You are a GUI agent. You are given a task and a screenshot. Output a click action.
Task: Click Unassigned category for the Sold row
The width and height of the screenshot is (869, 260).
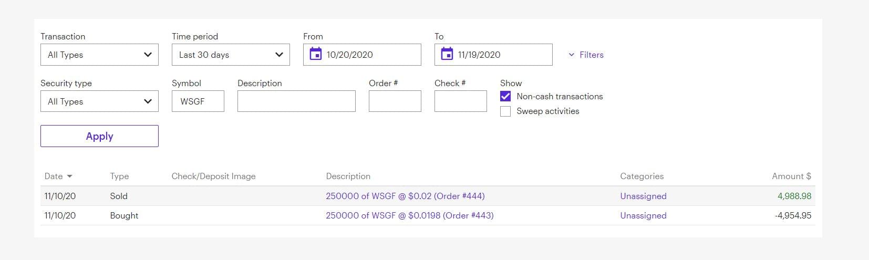click(x=643, y=196)
